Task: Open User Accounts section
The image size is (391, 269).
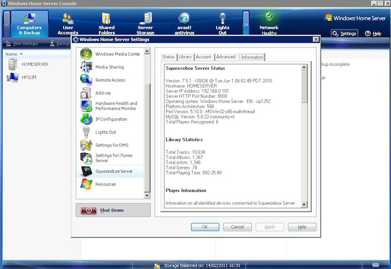Action: click(68, 24)
